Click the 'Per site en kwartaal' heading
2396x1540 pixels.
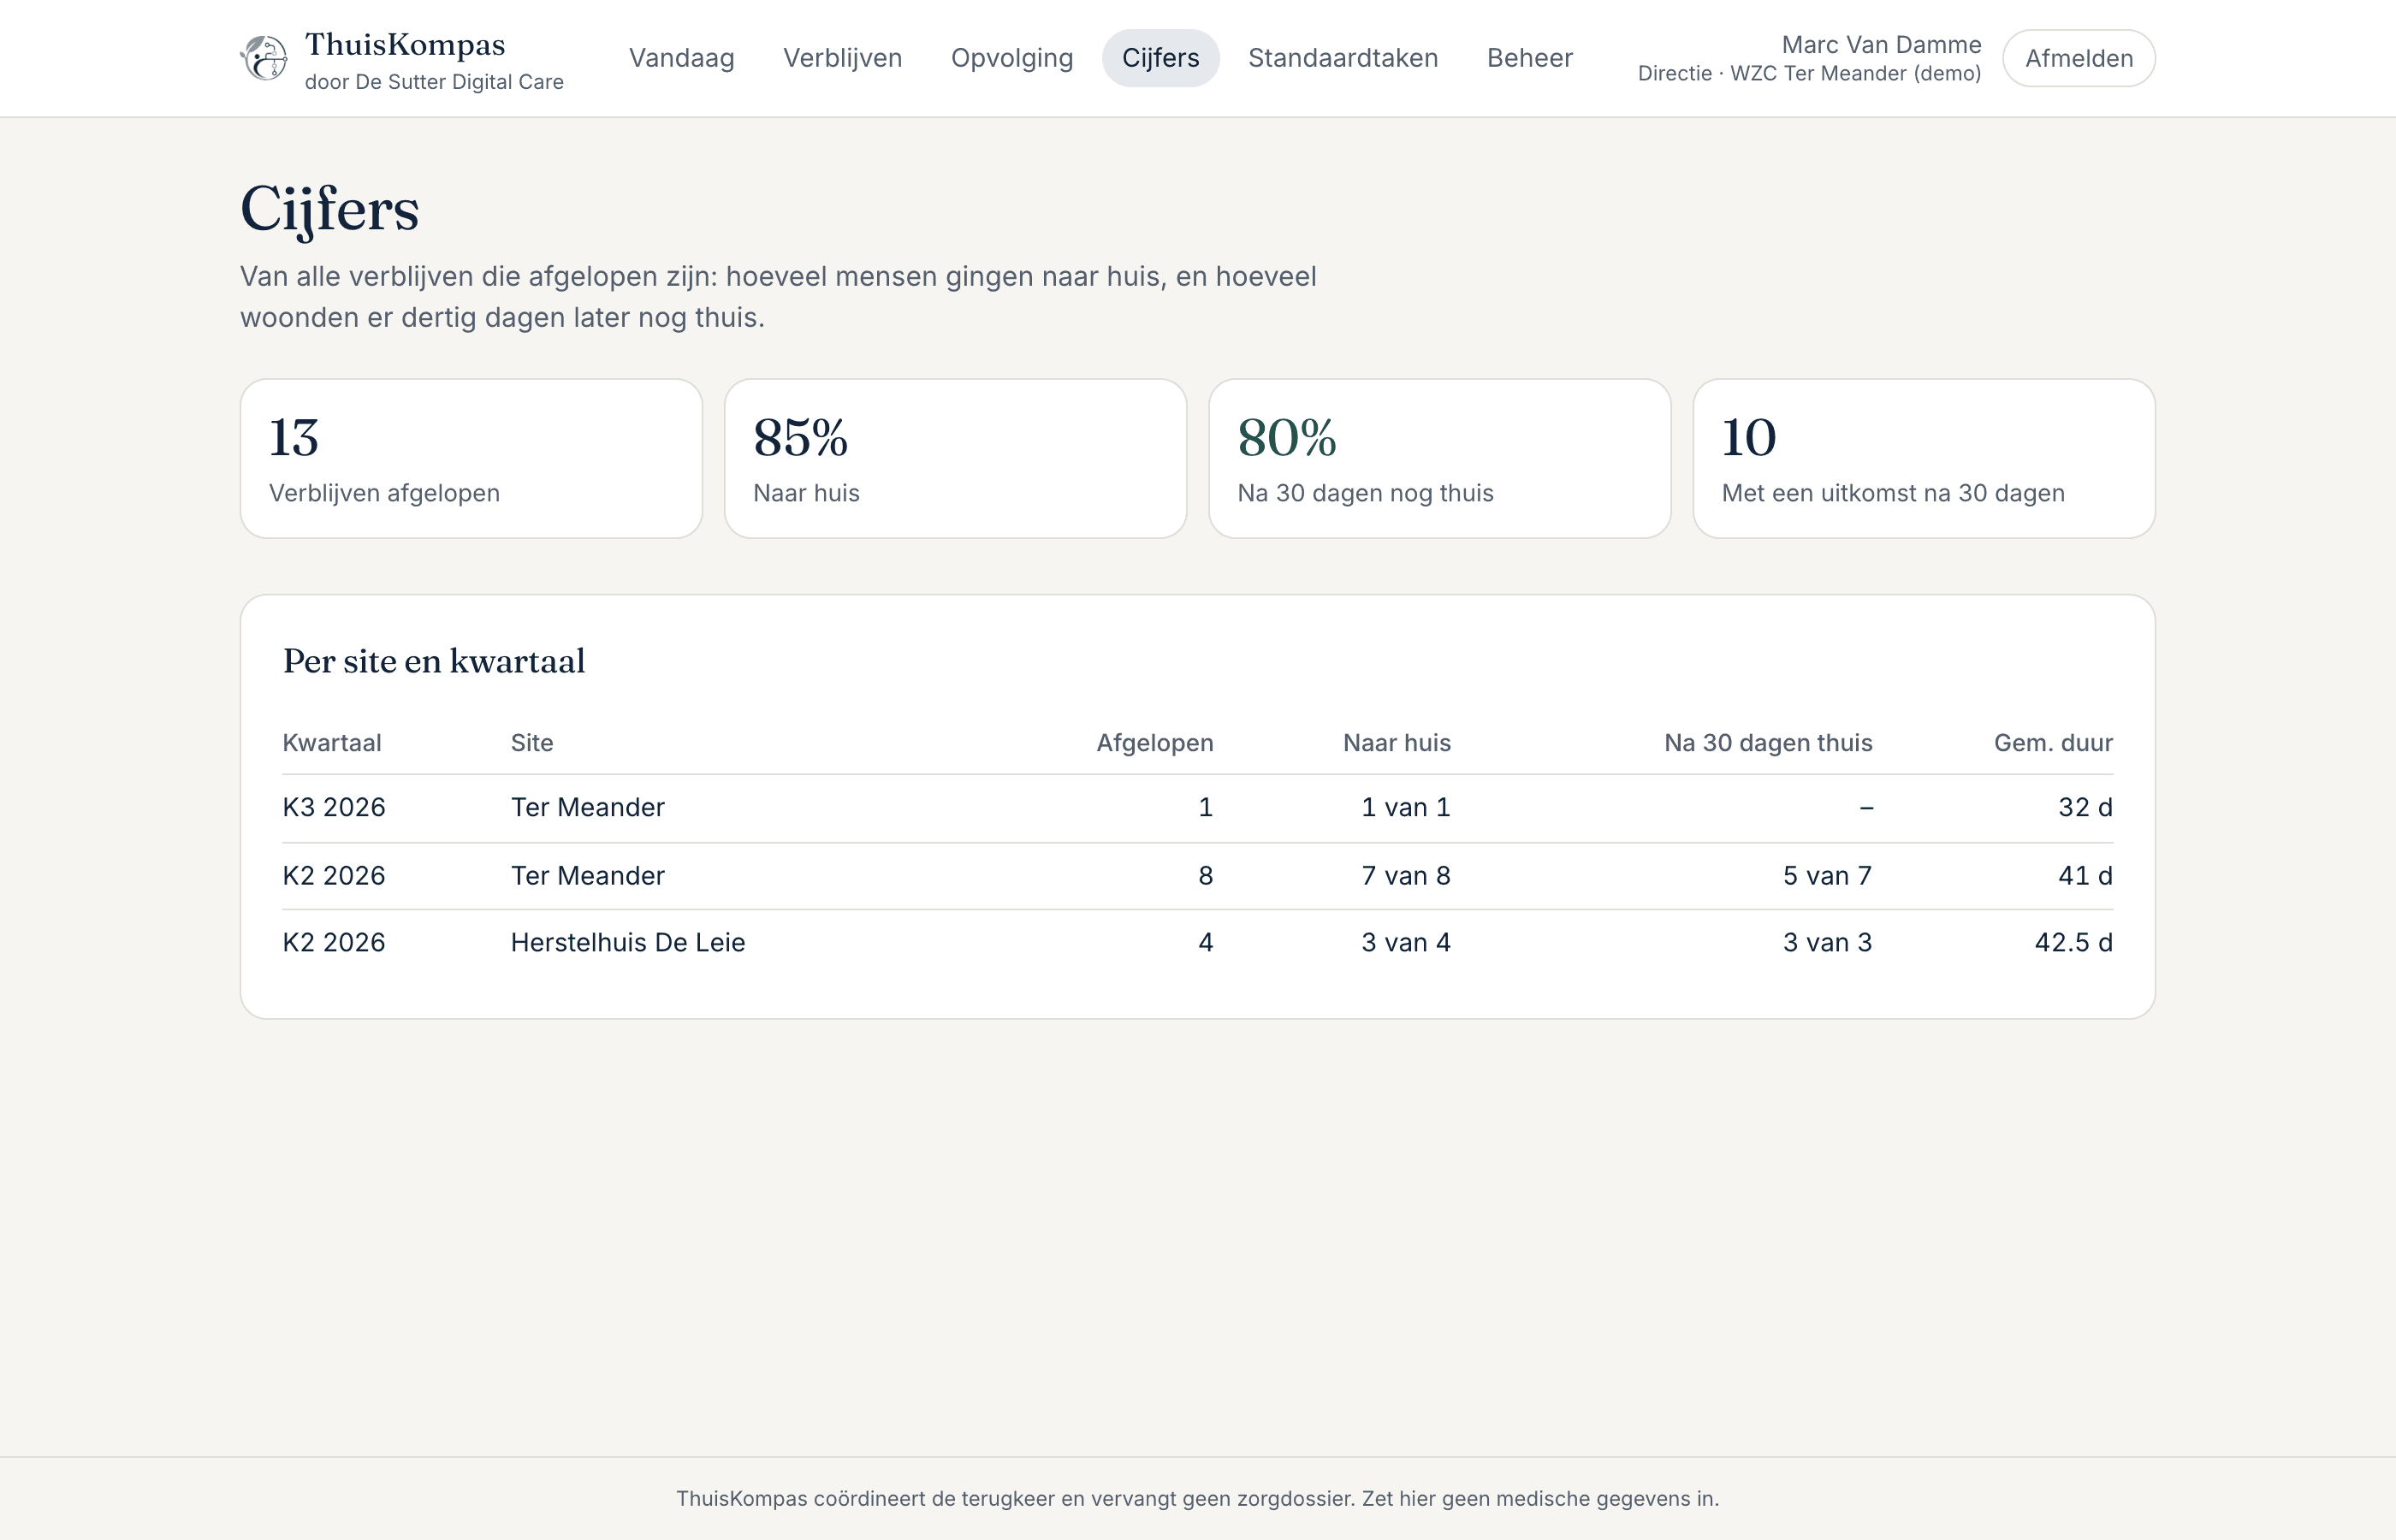[434, 661]
